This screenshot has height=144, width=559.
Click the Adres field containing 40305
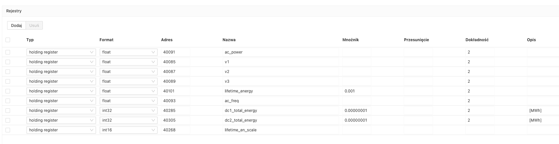175,120
